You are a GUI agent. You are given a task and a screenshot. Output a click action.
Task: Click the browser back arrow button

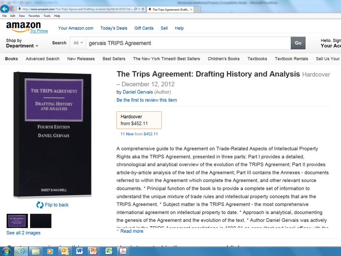tap(5, 9)
